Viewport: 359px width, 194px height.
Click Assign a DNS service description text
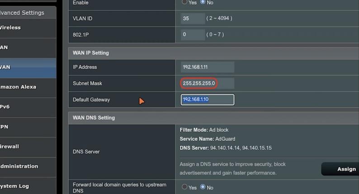[x=232, y=169]
